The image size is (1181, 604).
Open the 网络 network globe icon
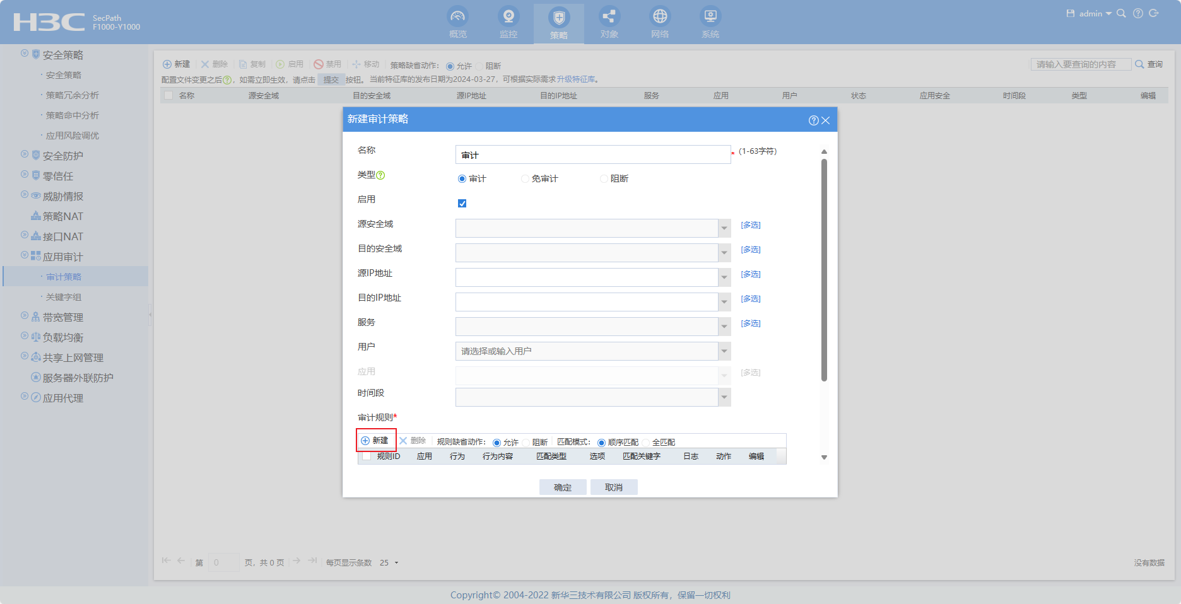coord(660,16)
